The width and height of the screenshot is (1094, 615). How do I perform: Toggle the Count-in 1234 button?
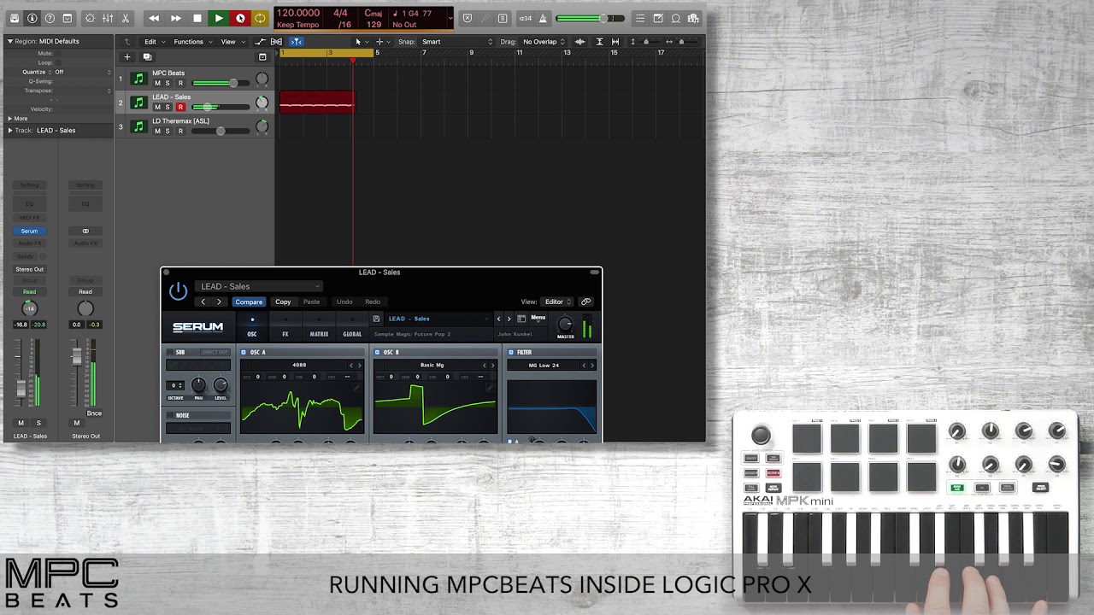tap(525, 18)
